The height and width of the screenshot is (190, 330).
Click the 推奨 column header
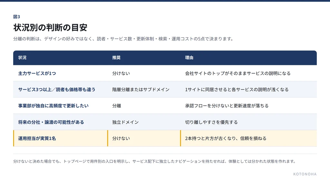pyautogui.click(x=116, y=58)
